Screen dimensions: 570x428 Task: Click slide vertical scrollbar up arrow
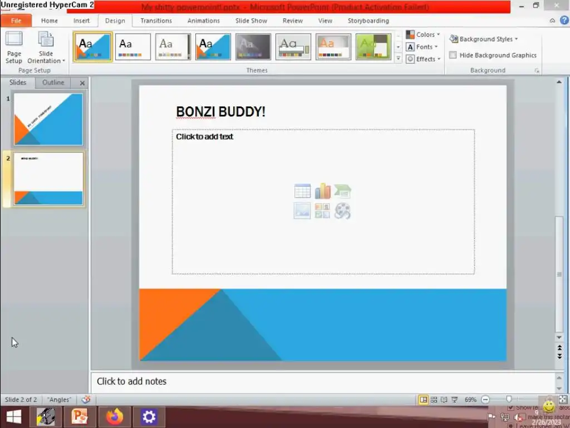pos(559,82)
